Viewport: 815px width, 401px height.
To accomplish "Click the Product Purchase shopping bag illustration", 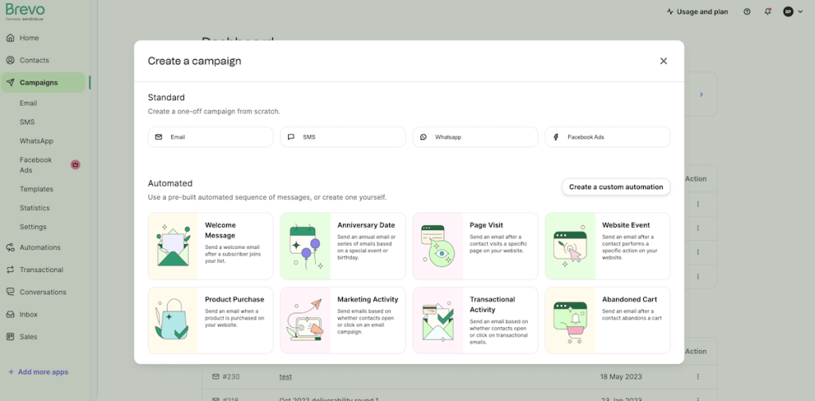I will click(x=174, y=320).
